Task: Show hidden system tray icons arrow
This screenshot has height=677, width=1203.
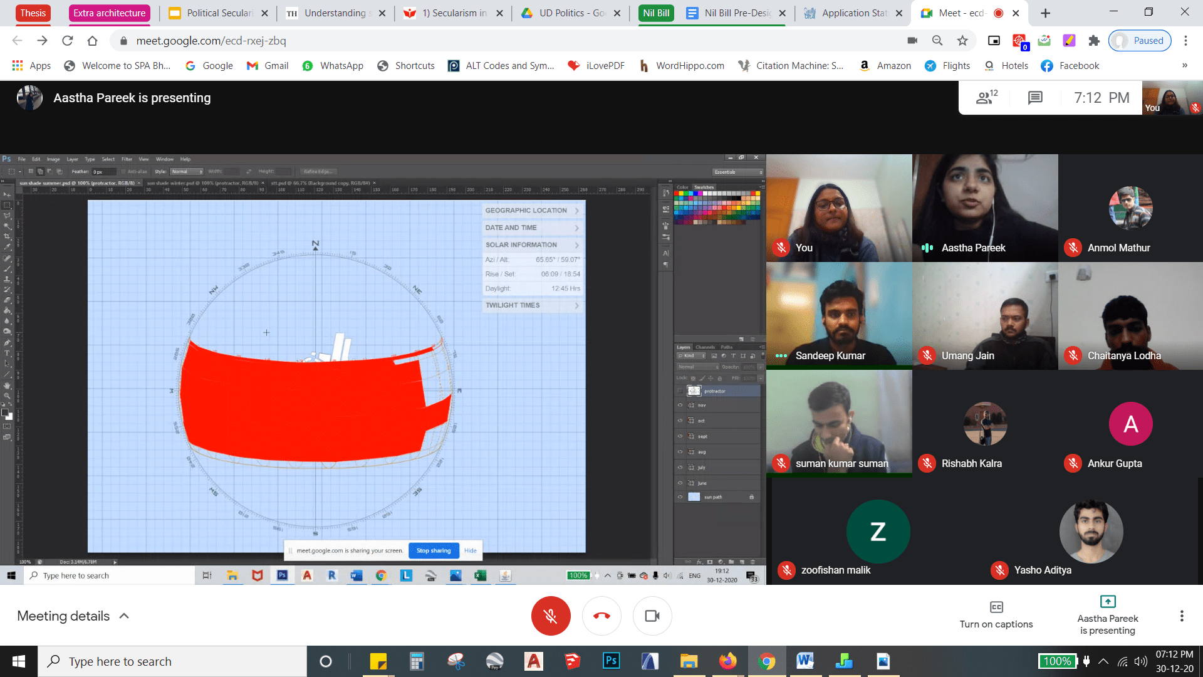Action: click(1103, 661)
